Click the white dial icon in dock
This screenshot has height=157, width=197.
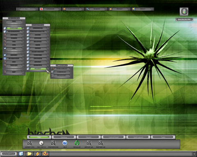(x=41, y=143)
